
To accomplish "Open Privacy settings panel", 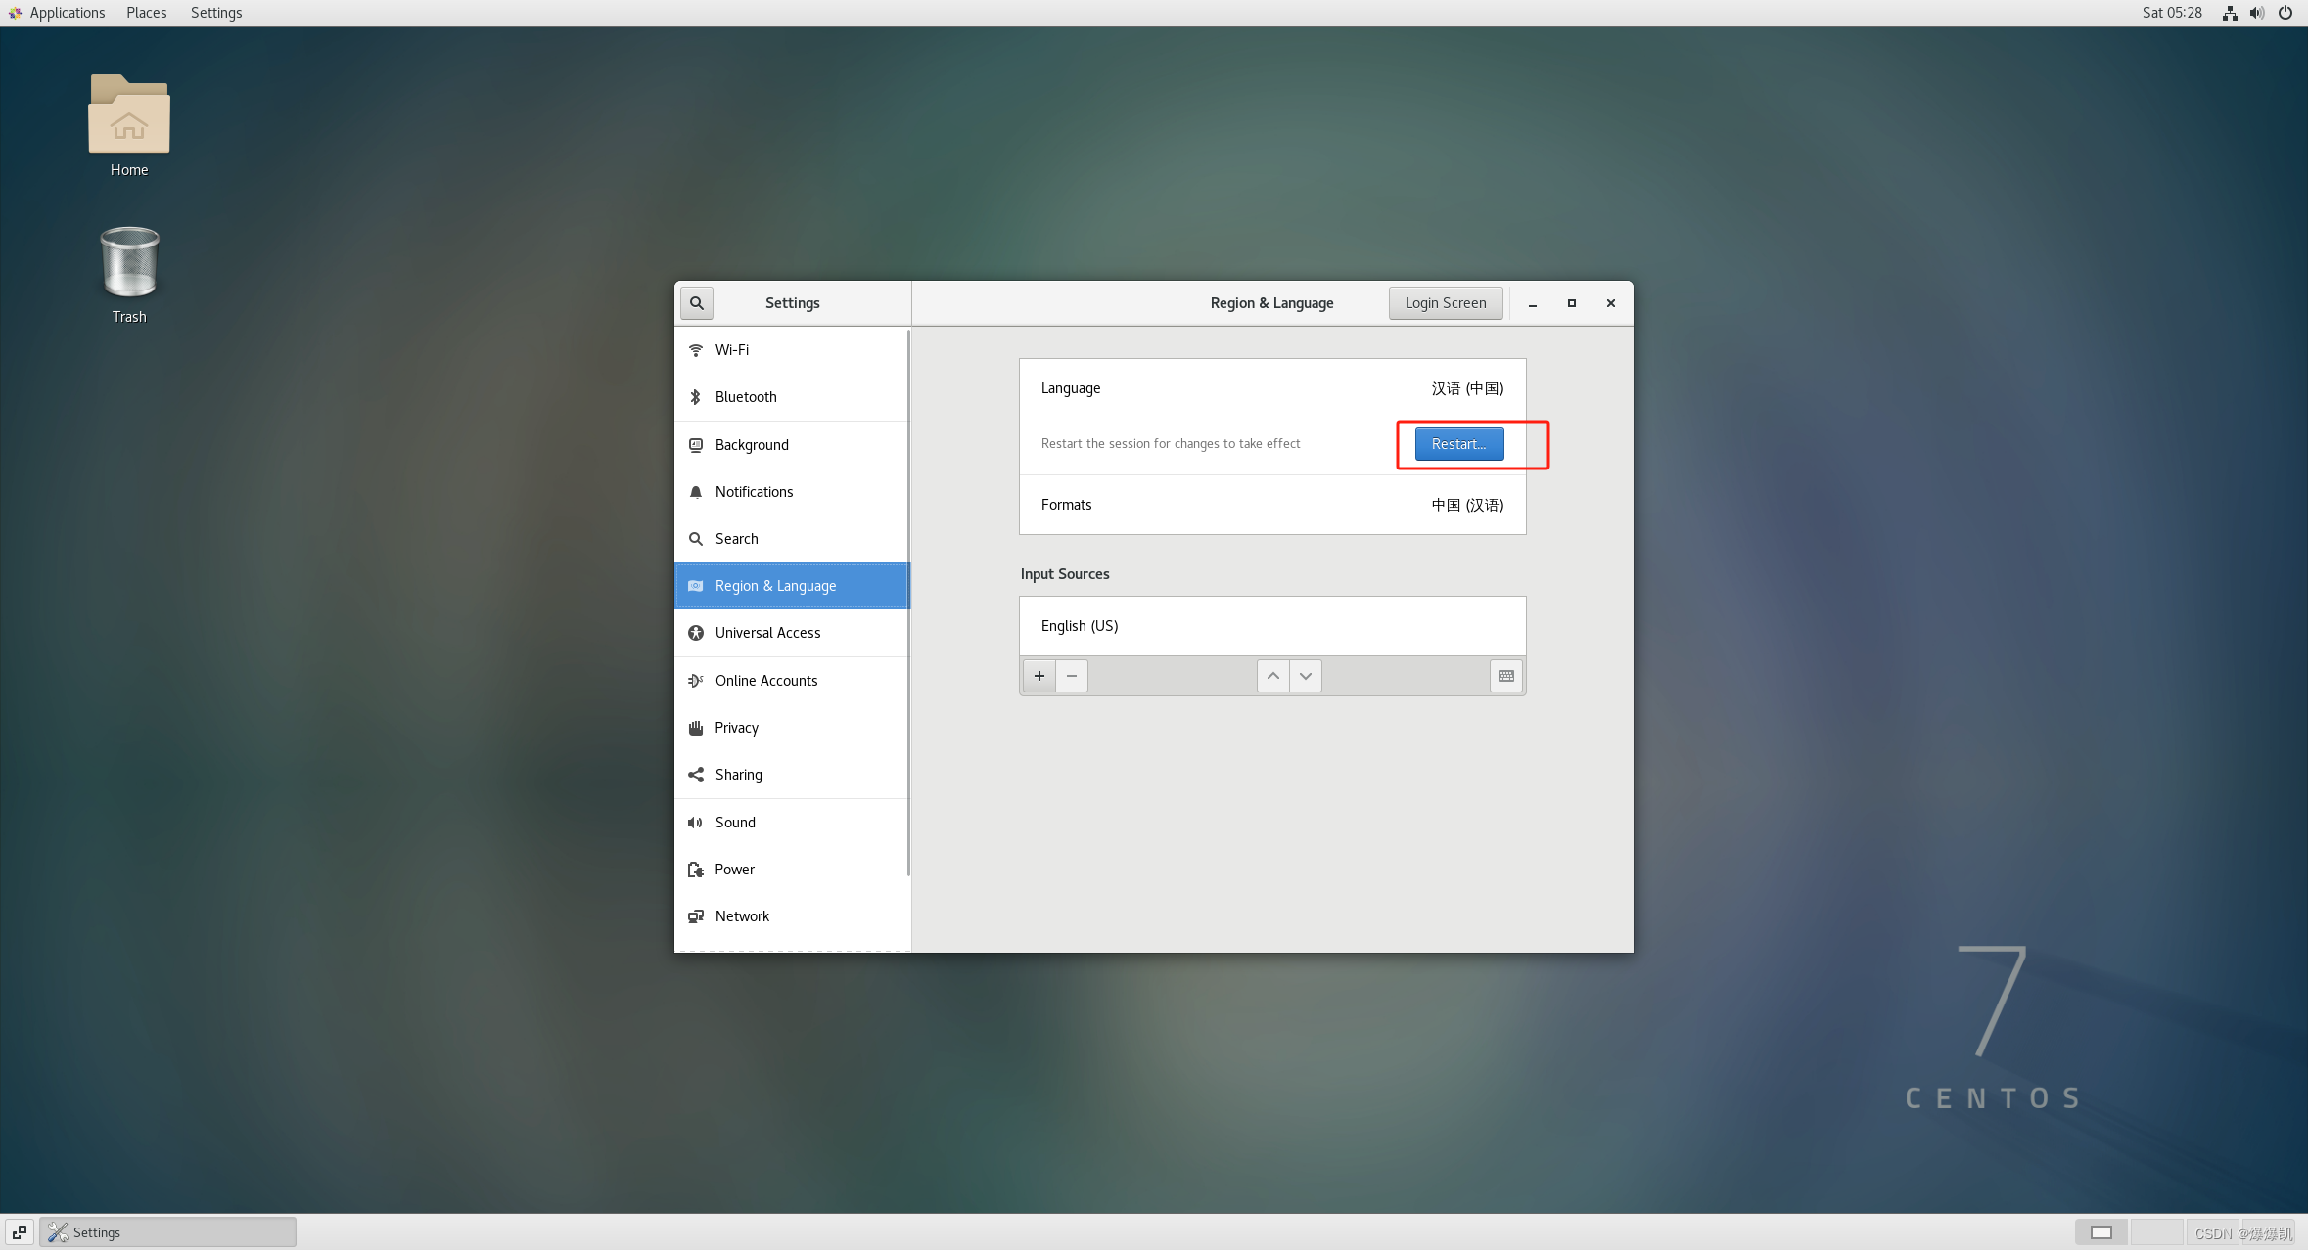I will coord(792,728).
